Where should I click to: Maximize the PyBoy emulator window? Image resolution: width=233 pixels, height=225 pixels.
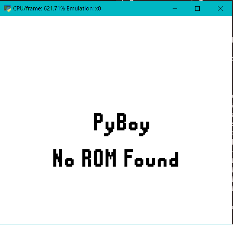197,9
